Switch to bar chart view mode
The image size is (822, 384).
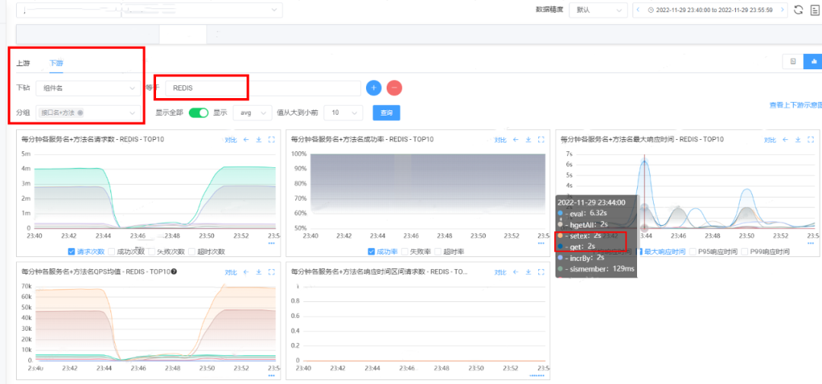click(x=814, y=62)
